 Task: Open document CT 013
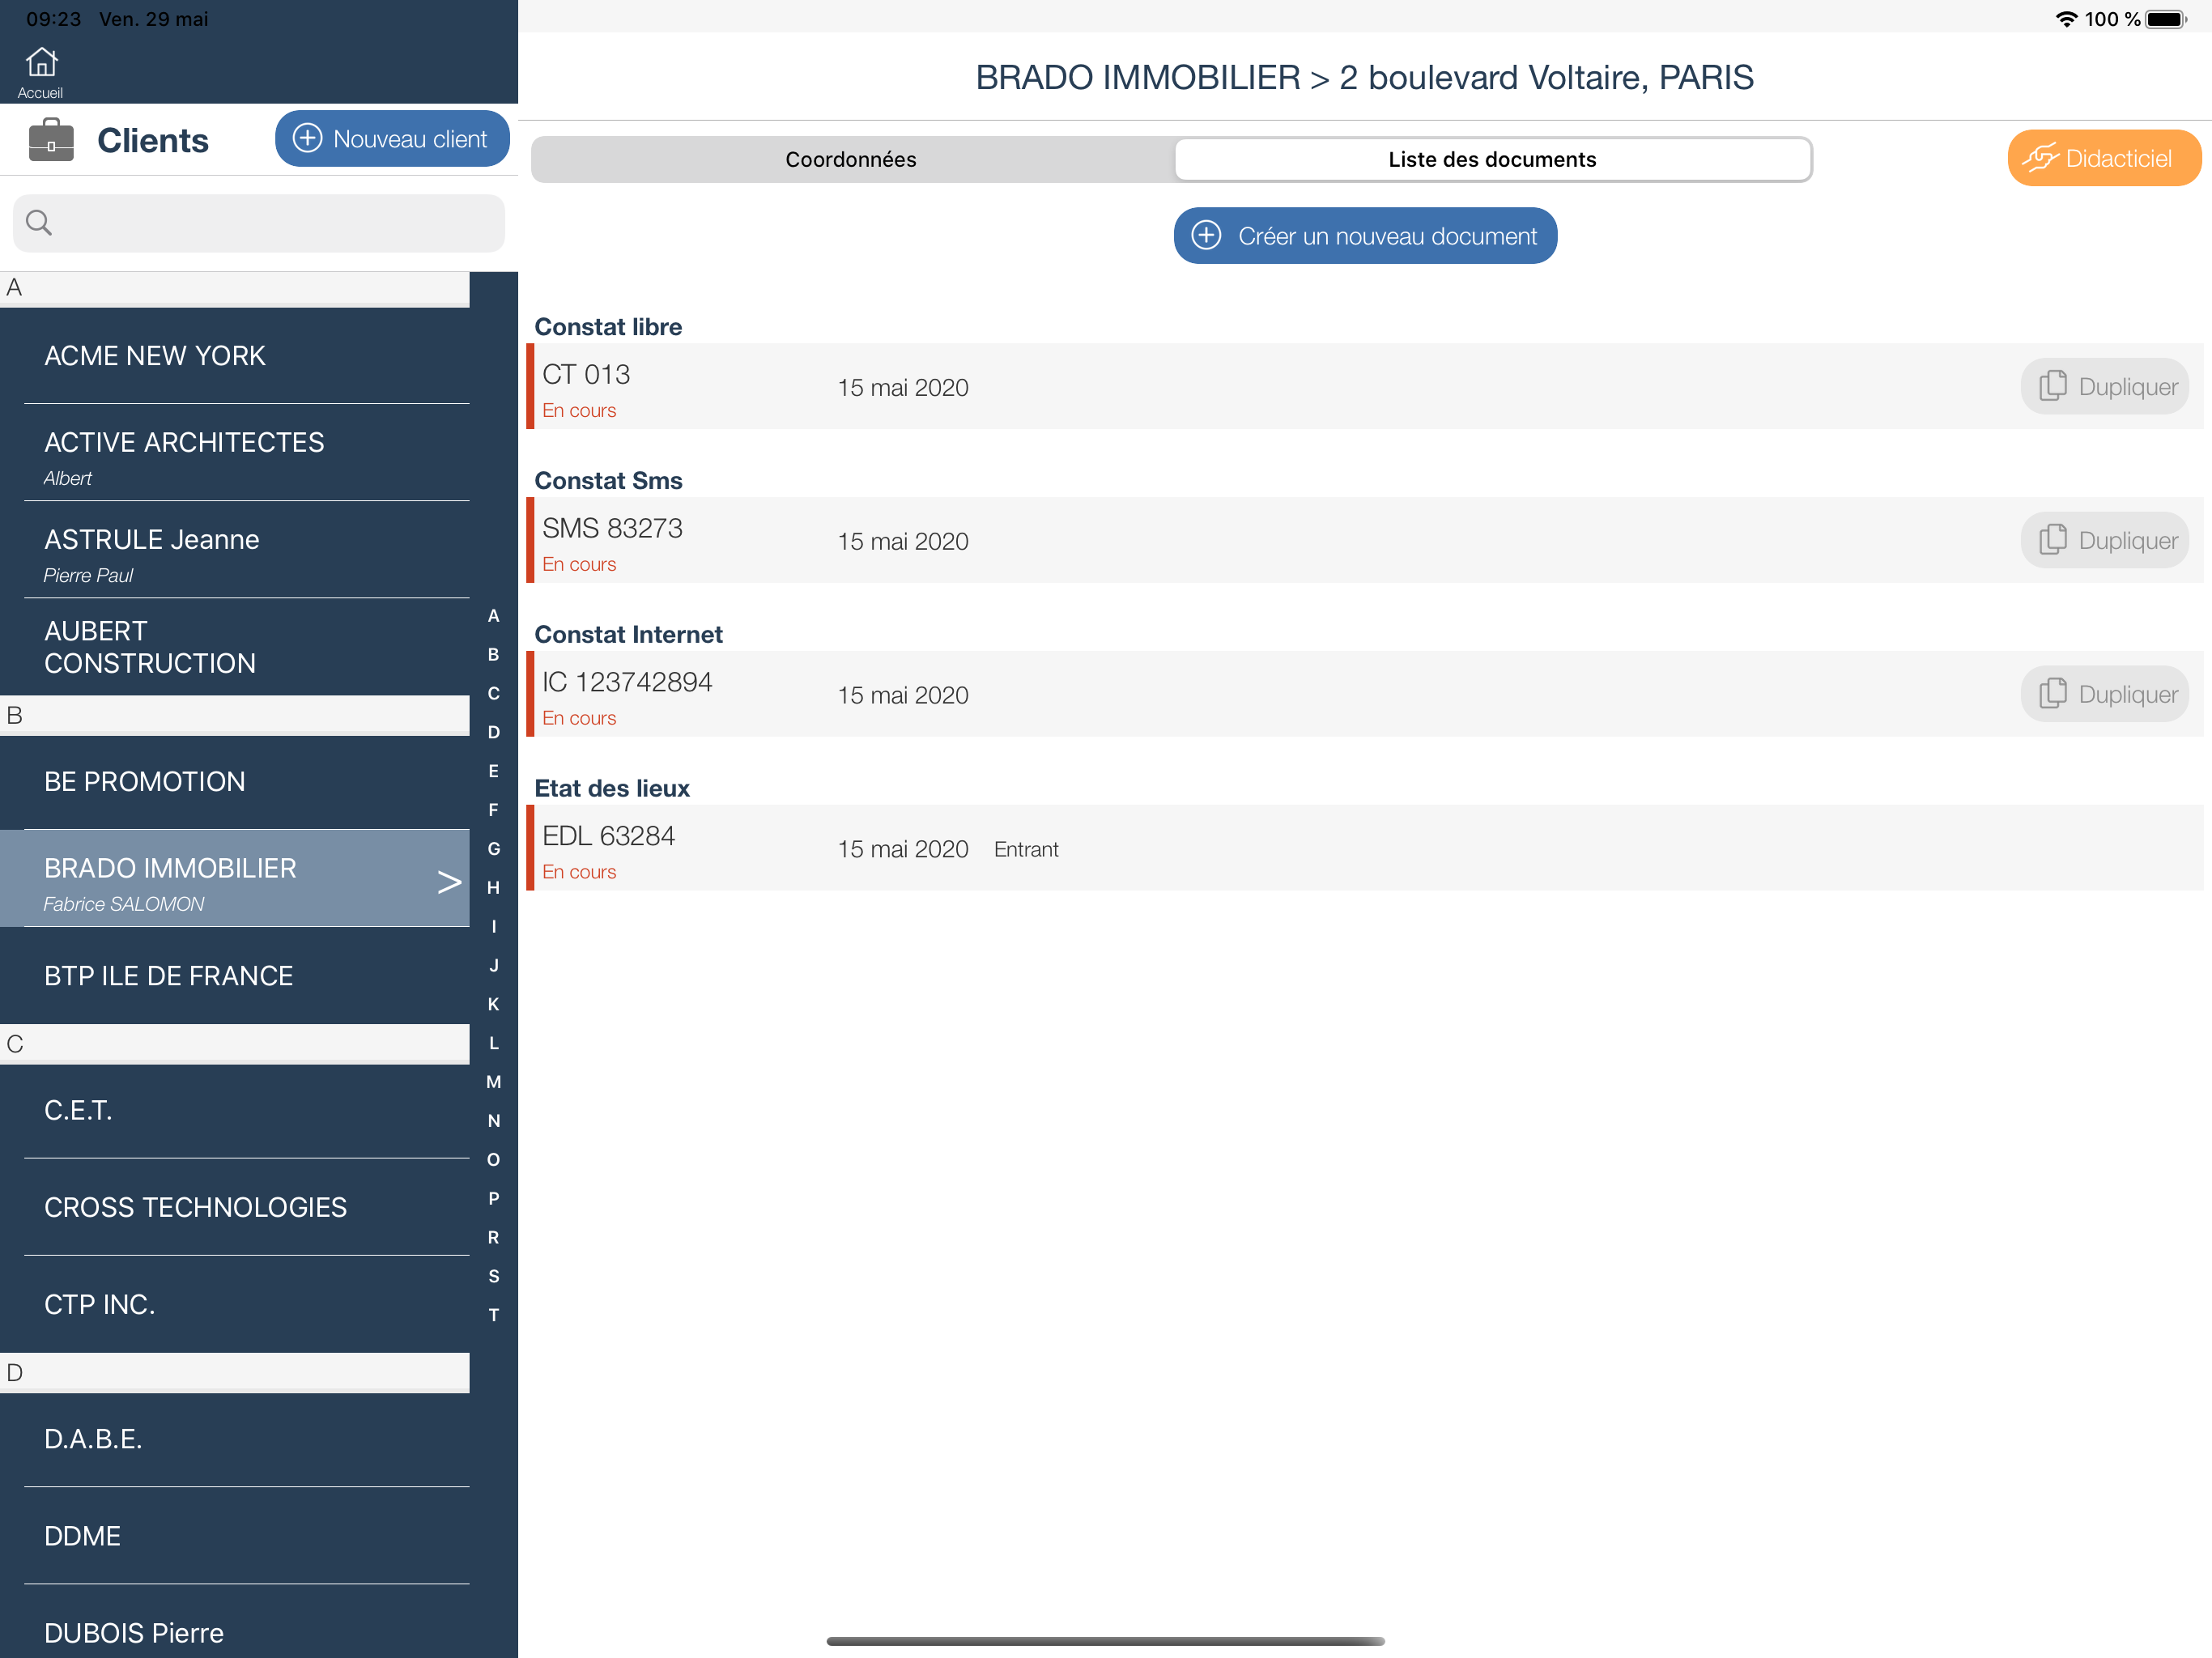(x=1365, y=387)
